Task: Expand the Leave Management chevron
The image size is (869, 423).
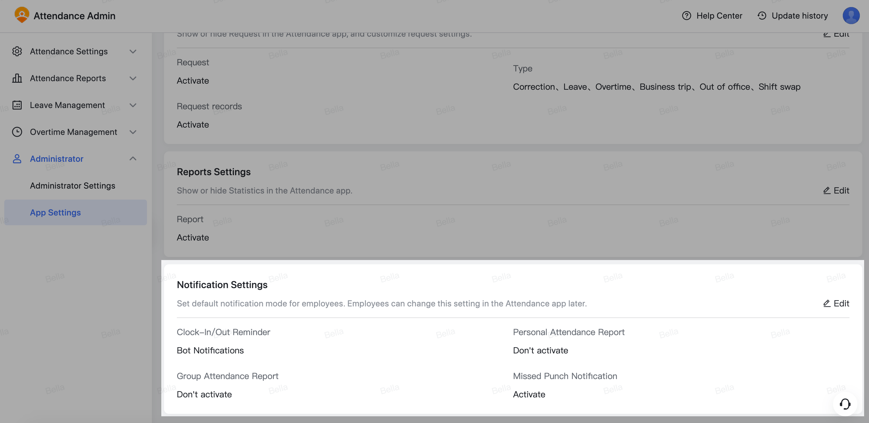Action: [133, 105]
